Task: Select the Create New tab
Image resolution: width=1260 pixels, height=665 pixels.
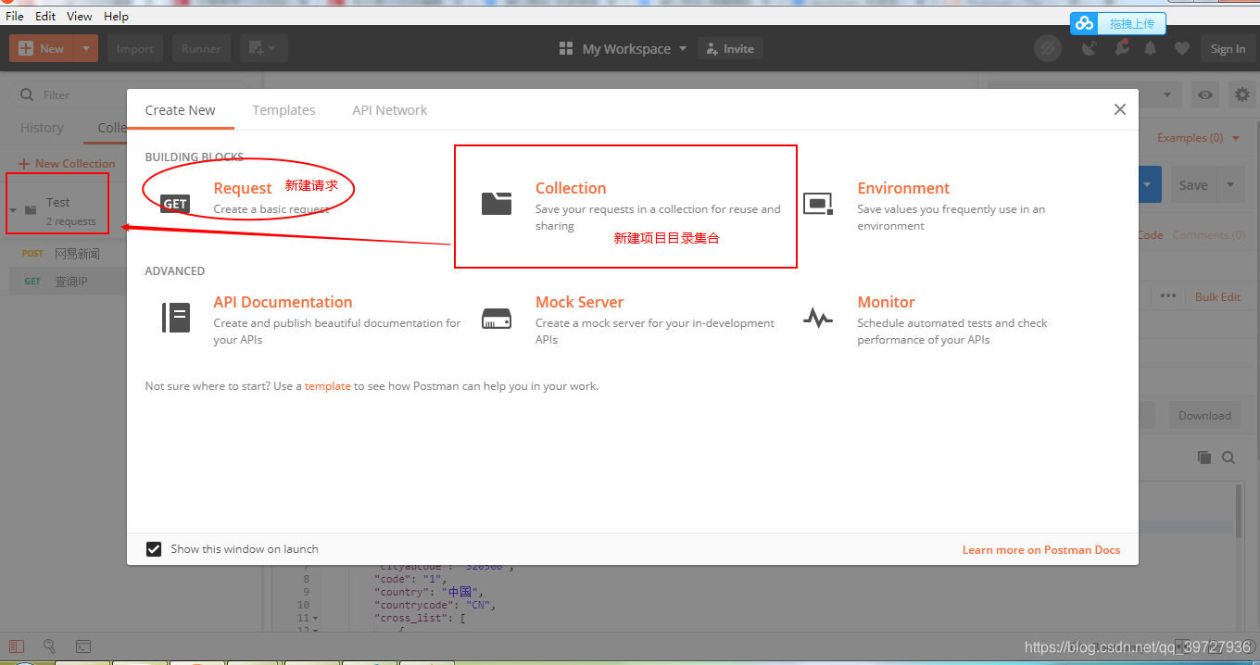Action: [180, 109]
